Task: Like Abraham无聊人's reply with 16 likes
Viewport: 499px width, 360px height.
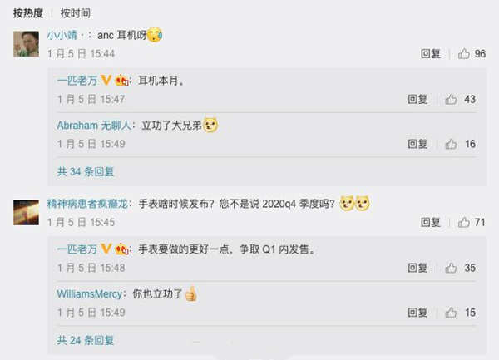Action: (451, 144)
